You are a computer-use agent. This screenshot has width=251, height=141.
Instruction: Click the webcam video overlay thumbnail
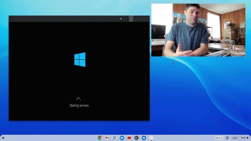198,30
